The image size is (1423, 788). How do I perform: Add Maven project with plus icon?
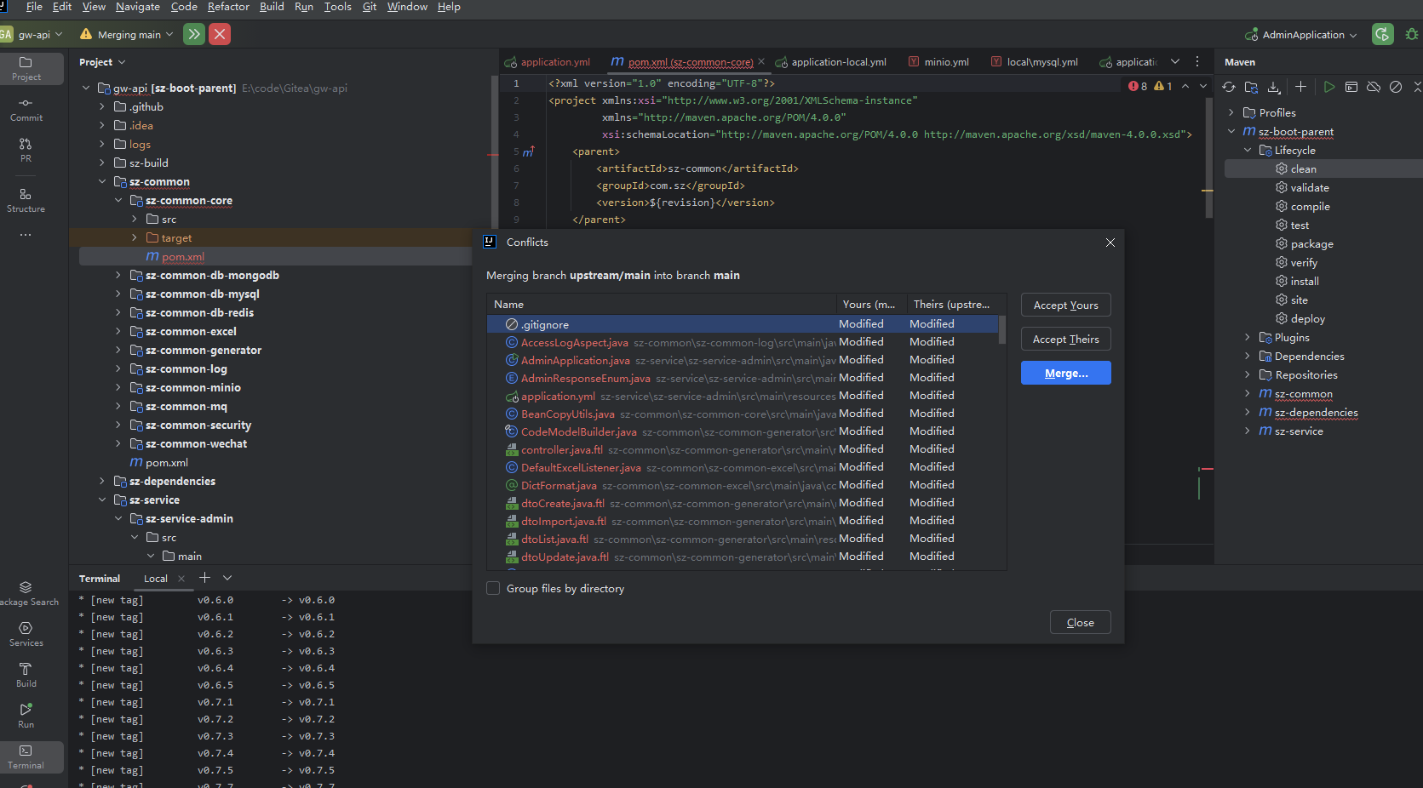pyautogui.click(x=1300, y=87)
